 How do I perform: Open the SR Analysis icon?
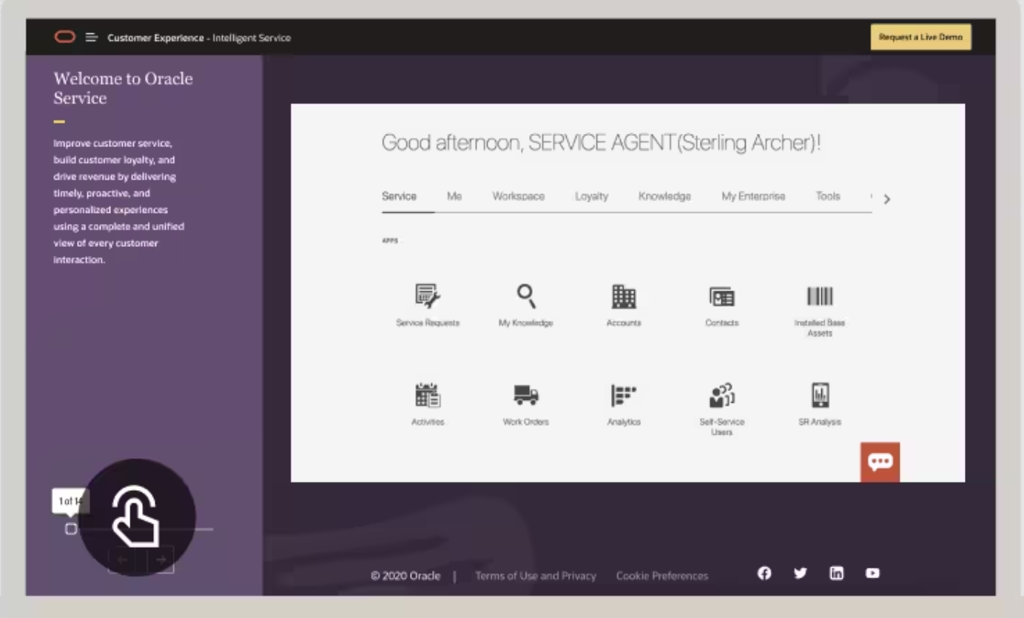(x=820, y=395)
